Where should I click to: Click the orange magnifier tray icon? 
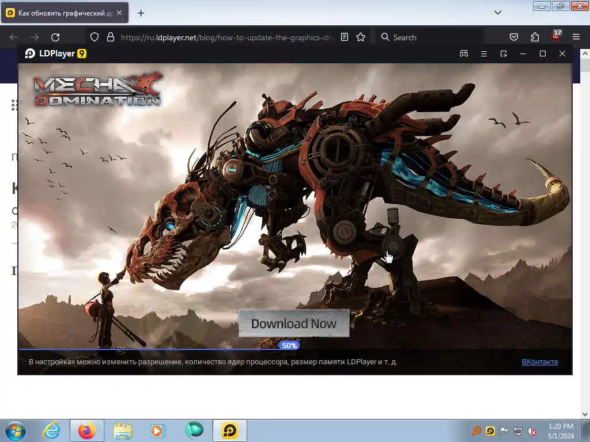[476, 431]
